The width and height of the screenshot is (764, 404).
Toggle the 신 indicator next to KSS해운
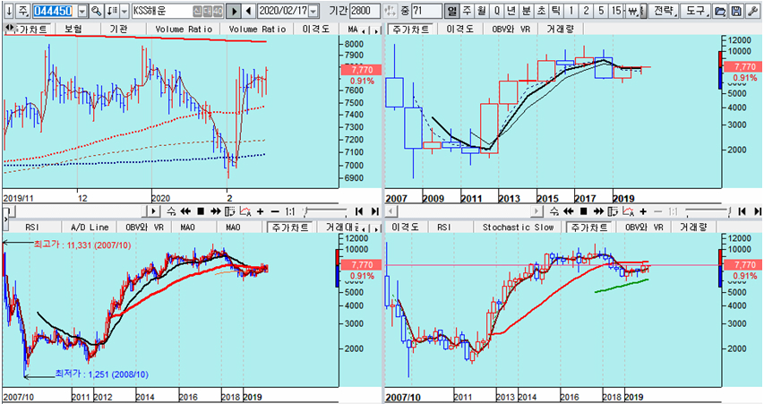point(197,11)
